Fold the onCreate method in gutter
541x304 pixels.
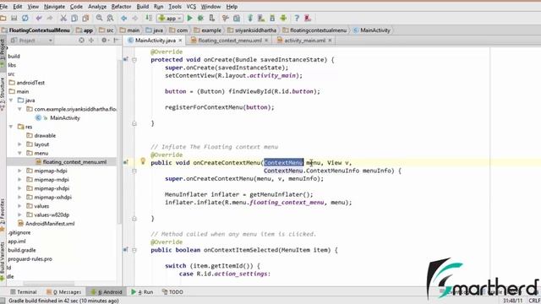[x=134, y=60]
